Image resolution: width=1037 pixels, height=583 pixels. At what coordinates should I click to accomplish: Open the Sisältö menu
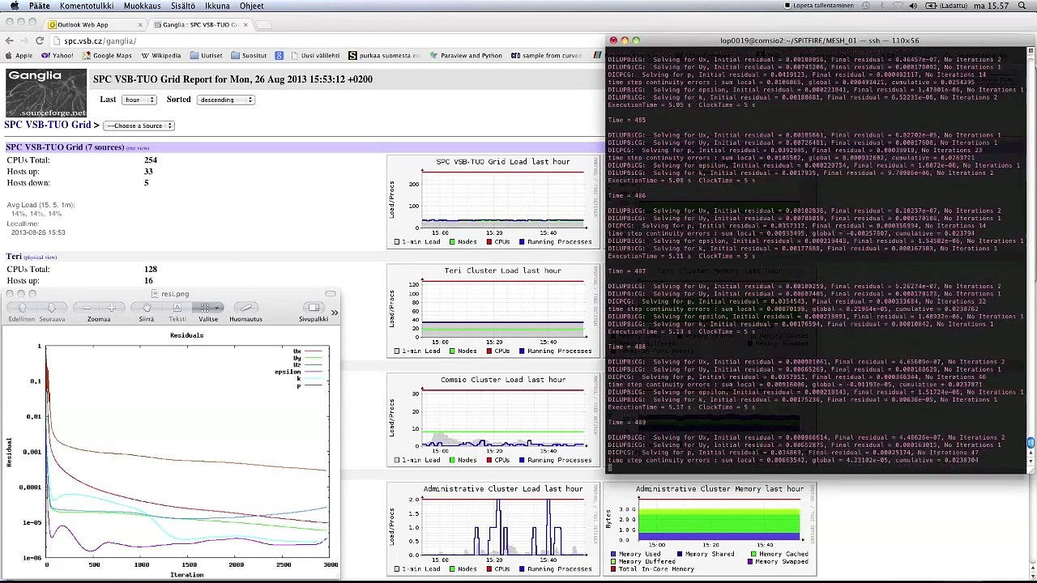coord(182,6)
